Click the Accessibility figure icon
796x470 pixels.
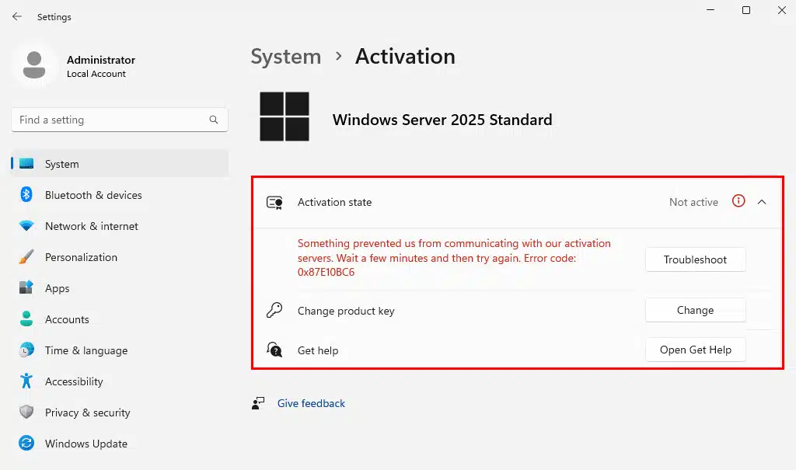click(26, 381)
